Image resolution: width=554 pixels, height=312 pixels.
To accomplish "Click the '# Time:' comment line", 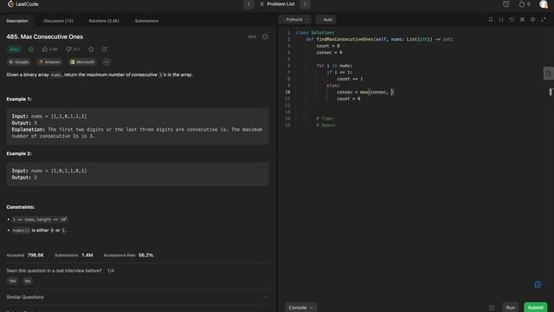I will point(325,119).
